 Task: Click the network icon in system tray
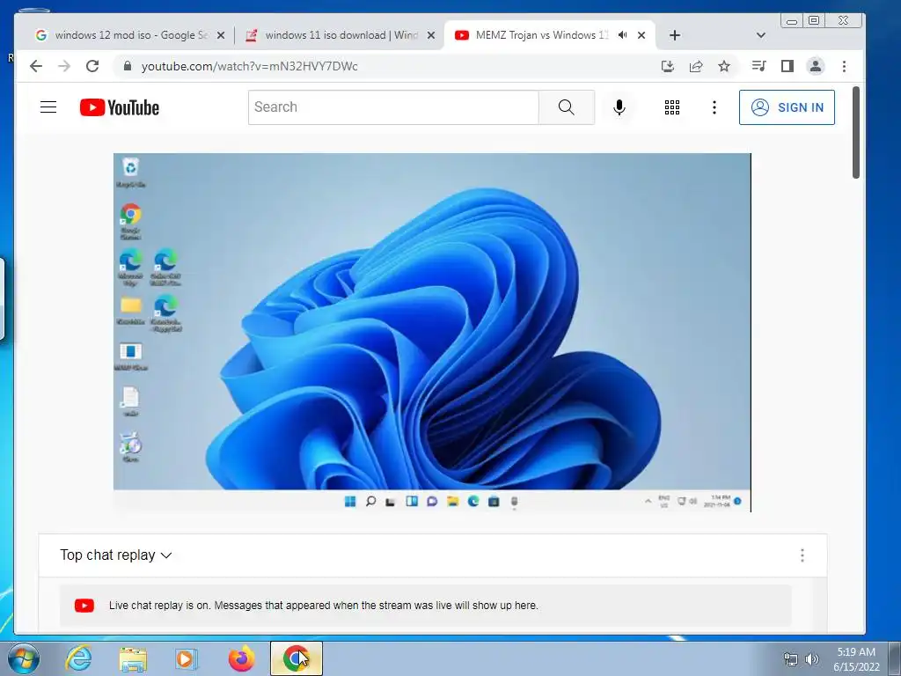pyautogui.click(x=791, y=659)
